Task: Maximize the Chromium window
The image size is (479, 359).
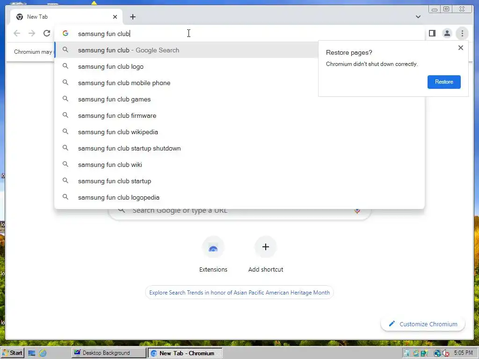Action: coord(446,9)
